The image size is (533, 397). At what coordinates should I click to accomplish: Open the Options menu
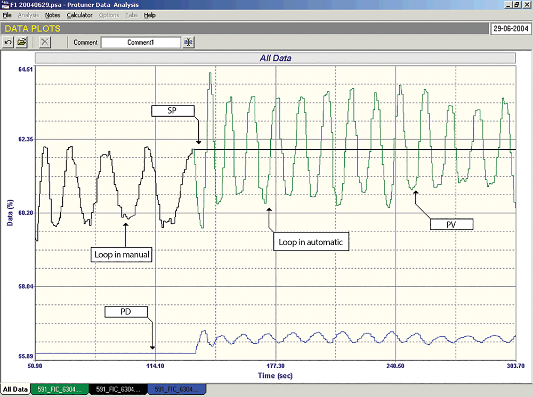(x=109, y=15)
